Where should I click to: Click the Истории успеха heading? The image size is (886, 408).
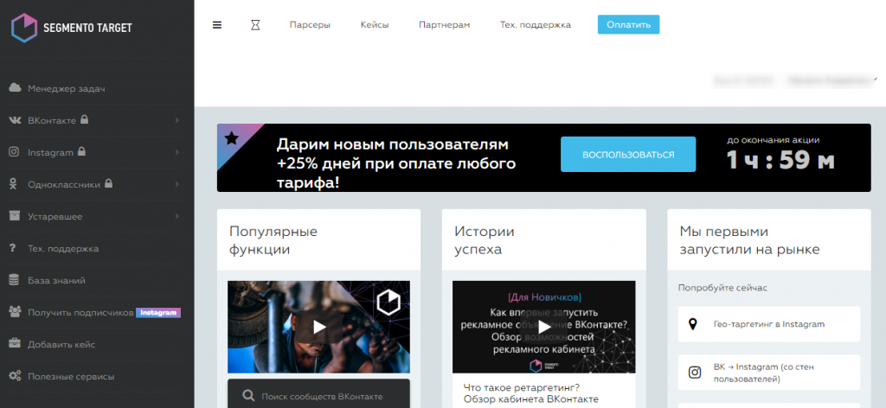click(x=485, y=240)
